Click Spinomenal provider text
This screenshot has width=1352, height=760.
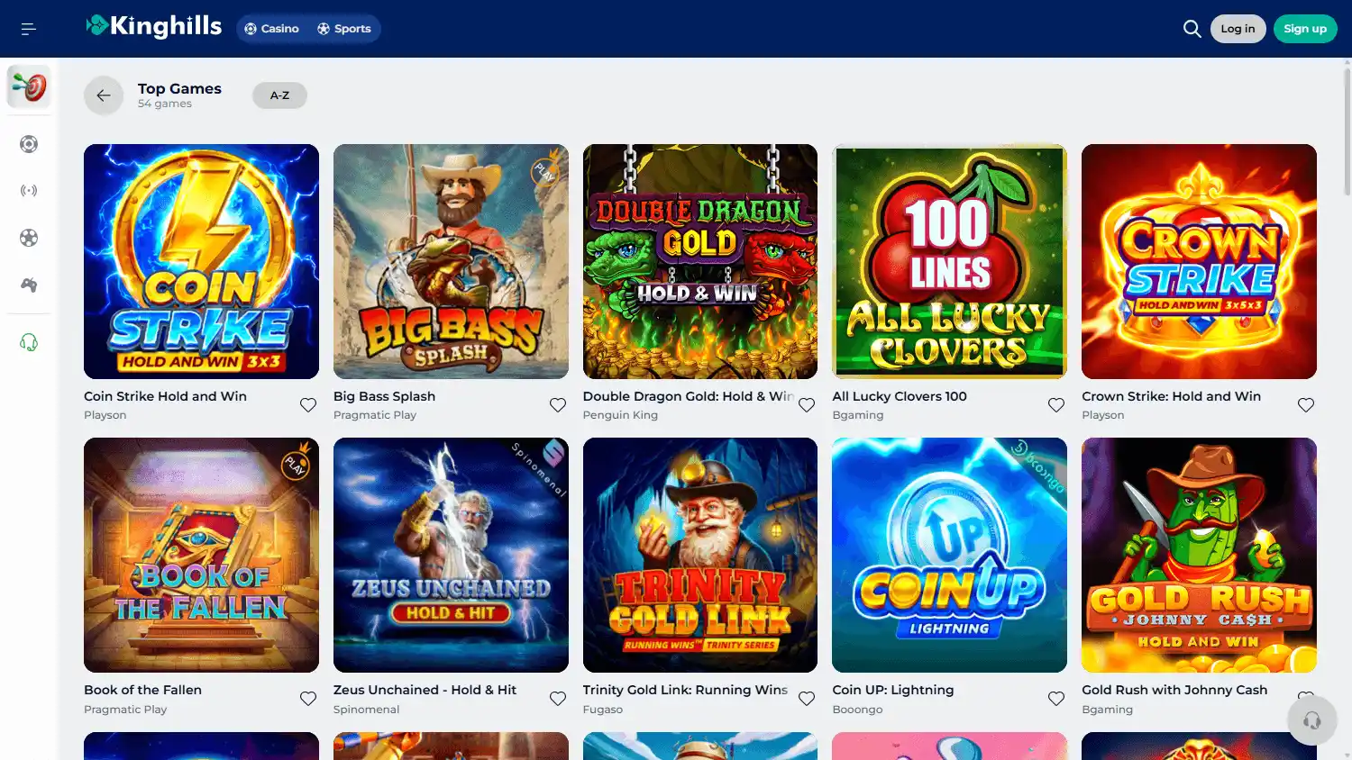(366, 710)
